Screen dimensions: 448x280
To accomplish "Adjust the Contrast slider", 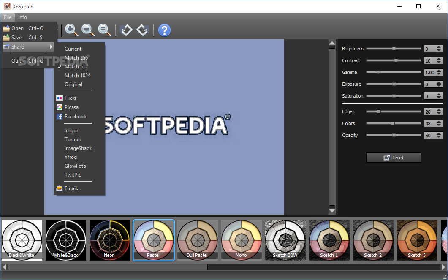I will click(x=394, y=60).
